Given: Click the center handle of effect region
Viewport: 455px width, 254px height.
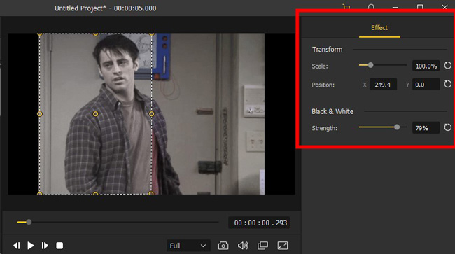Looking at the screenshot, I should (x=95, y=114).
